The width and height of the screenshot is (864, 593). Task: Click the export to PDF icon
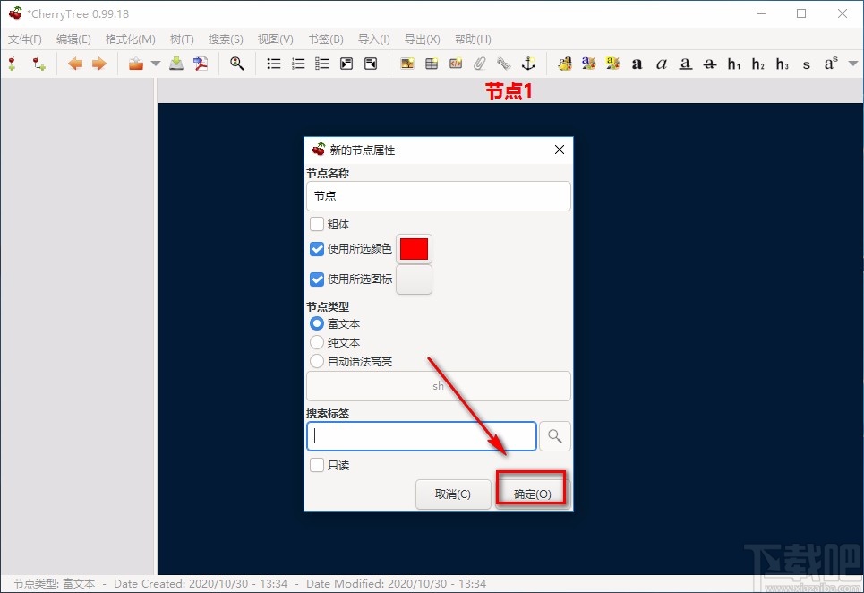tap(201, 64)
